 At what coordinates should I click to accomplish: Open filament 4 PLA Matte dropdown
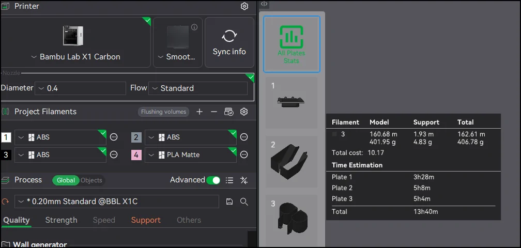point(191,154)
